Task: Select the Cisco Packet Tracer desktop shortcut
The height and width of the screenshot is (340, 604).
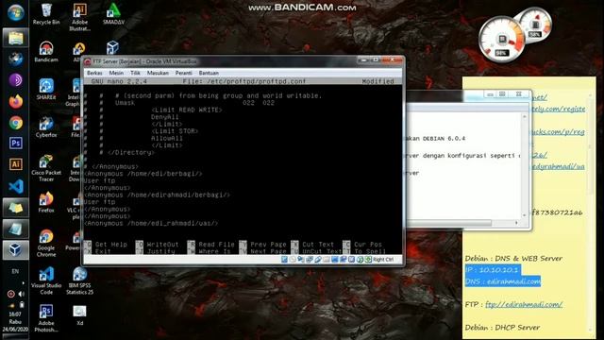Action: pos(46,168)
